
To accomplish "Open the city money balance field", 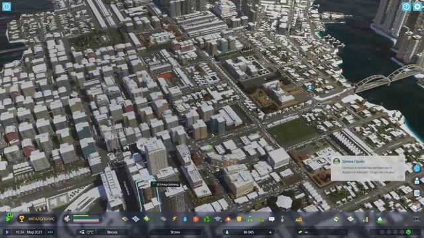I will tap(322, 232).
